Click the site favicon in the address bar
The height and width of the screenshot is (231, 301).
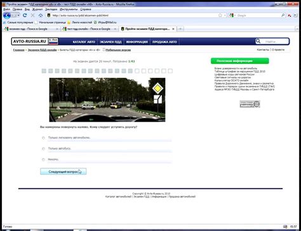(49, 15)
